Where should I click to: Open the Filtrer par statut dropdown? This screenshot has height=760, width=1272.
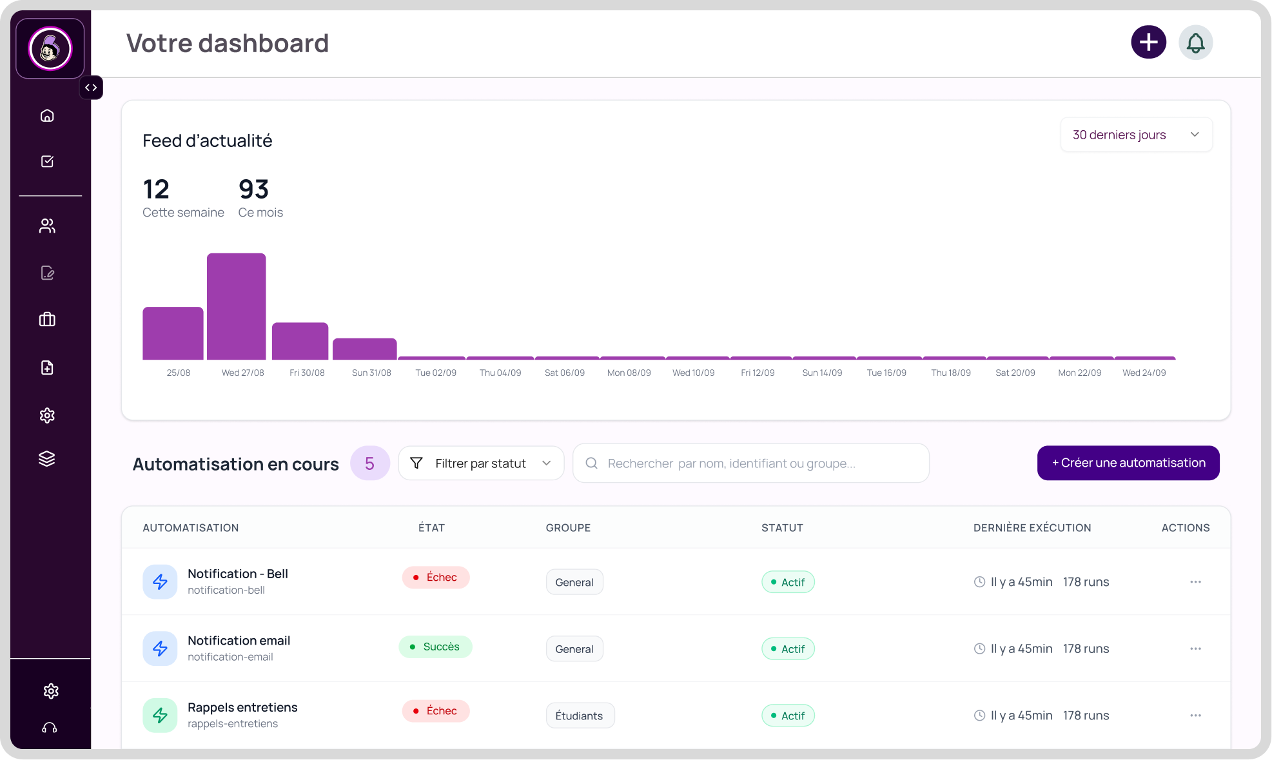481,463
